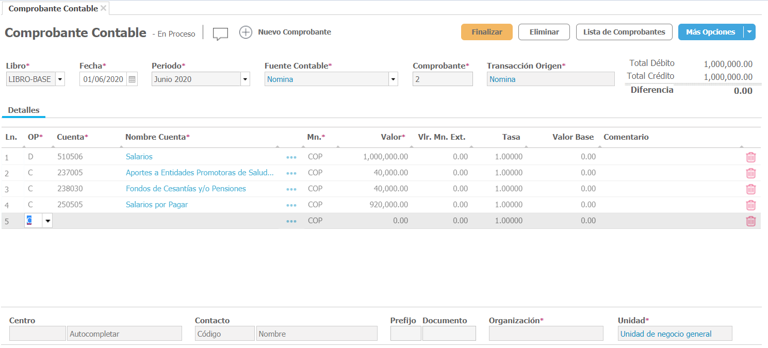This screenshot has height=348, width=768.
Task: Open the Fecha calendar picker icon
Action: coord(132,79)
